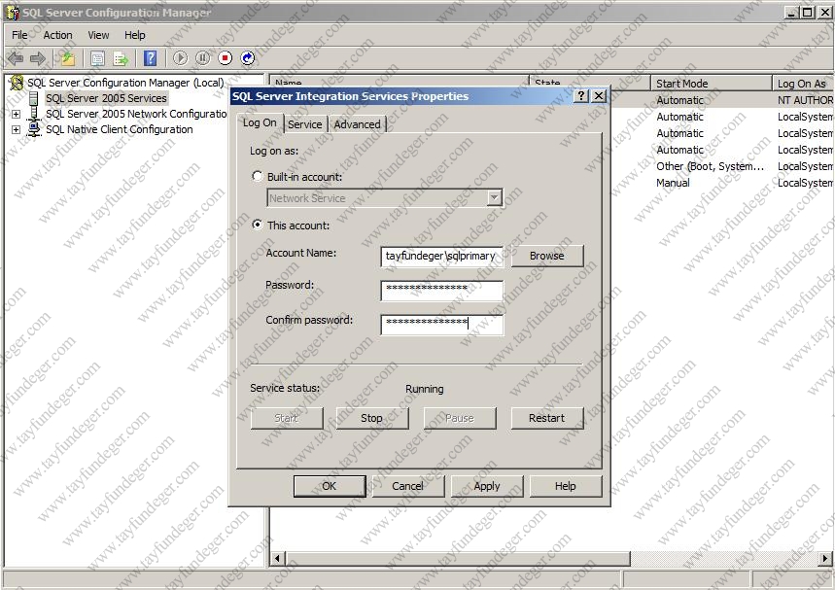Open the Help menu
The width and height of the screenshot is (835, 590).
click(x=135, y=35)
